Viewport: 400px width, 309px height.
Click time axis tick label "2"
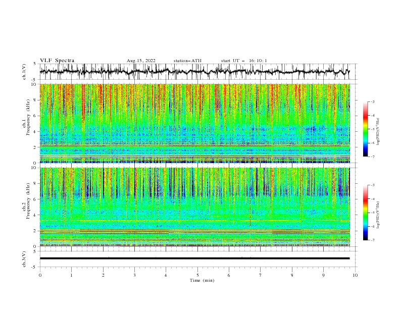click(103, 275)
